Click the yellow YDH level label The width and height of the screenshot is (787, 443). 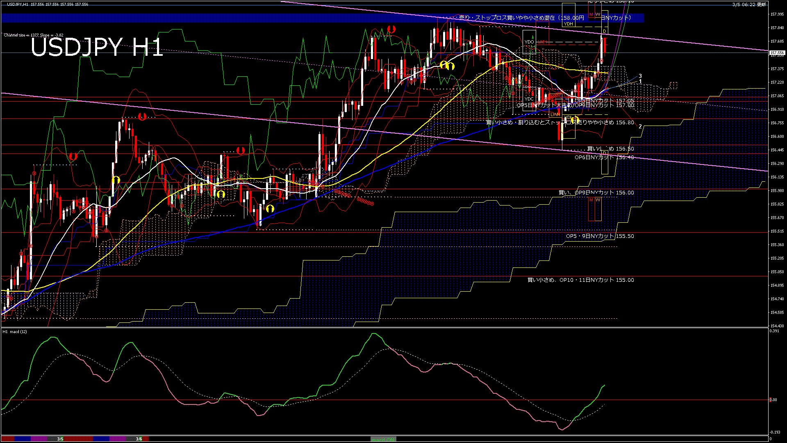569,24
